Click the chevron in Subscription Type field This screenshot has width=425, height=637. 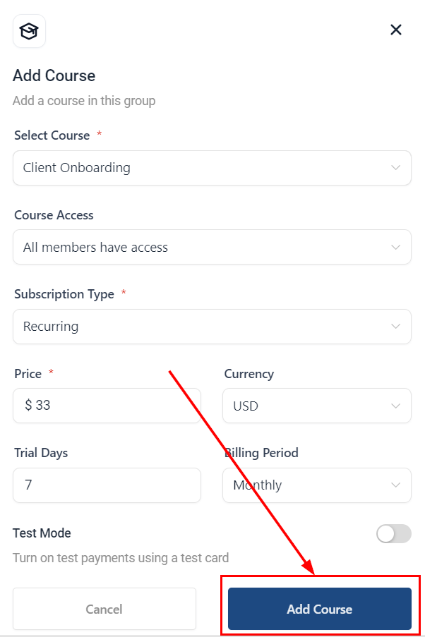(x=395, y=327)
